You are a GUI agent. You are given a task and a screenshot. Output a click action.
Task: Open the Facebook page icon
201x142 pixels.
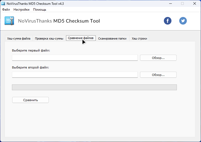tap(168, 21)
